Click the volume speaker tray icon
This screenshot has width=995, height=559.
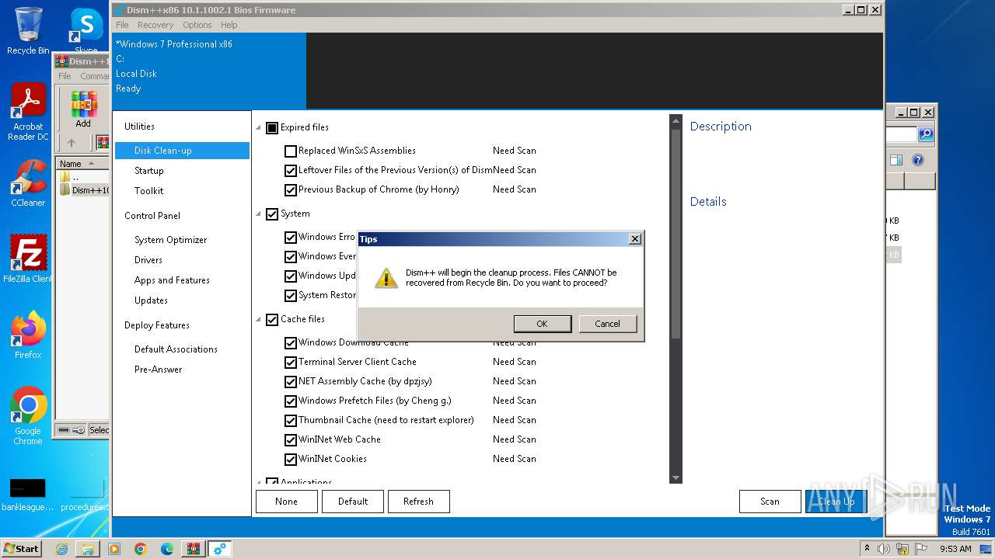pyautogui.click(x=884, y=549)
